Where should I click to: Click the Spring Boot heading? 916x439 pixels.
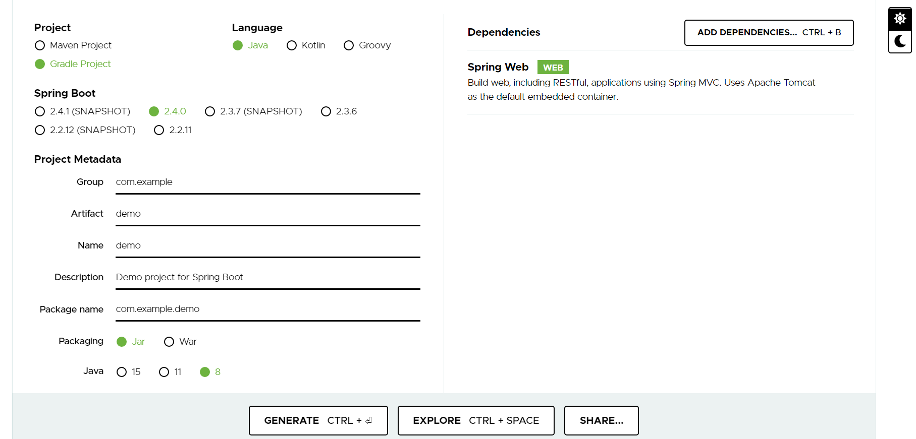click(x=65, y=93)
